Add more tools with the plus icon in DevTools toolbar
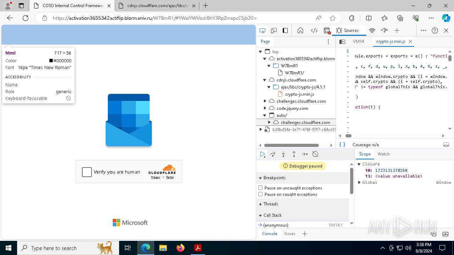The height and width of the screenshot is (255, 454). click(397, 30)
